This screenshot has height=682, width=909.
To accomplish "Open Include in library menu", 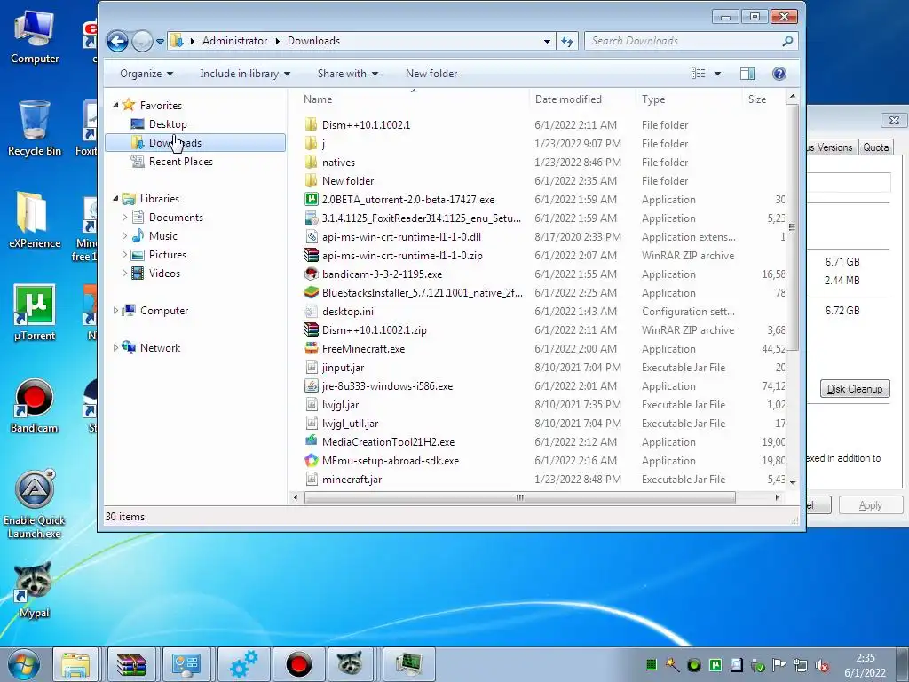I will coord(245,74).
